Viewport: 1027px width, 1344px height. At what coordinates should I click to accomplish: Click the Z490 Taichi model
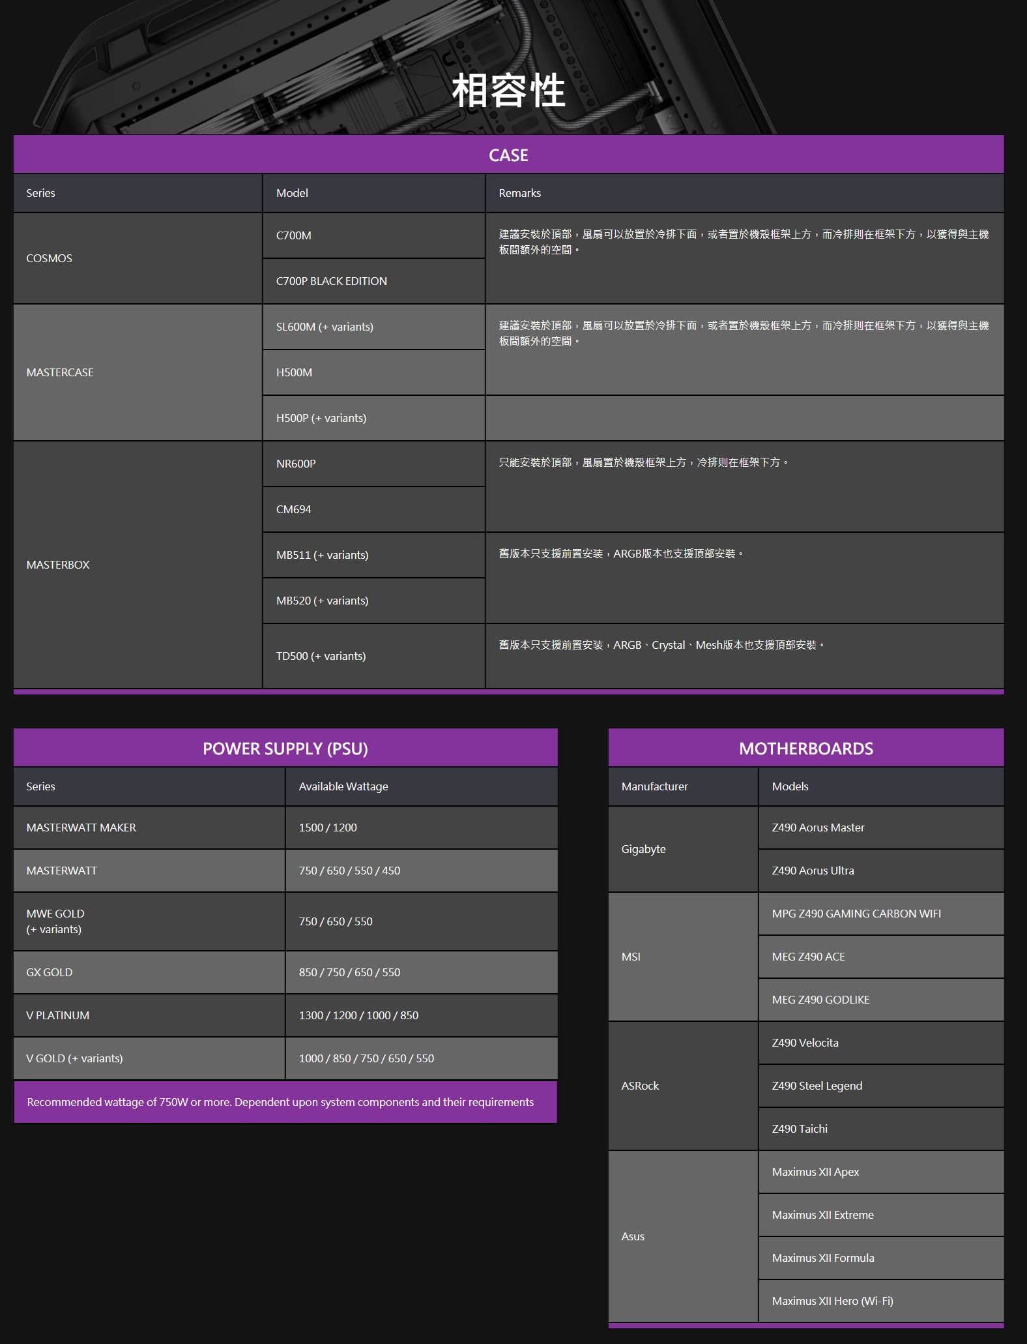(882, 1129)
